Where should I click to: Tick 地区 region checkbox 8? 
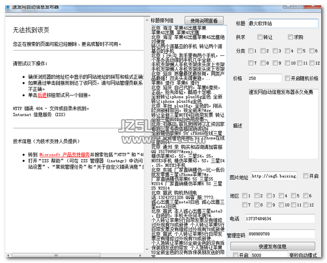[x=257, y=204]
